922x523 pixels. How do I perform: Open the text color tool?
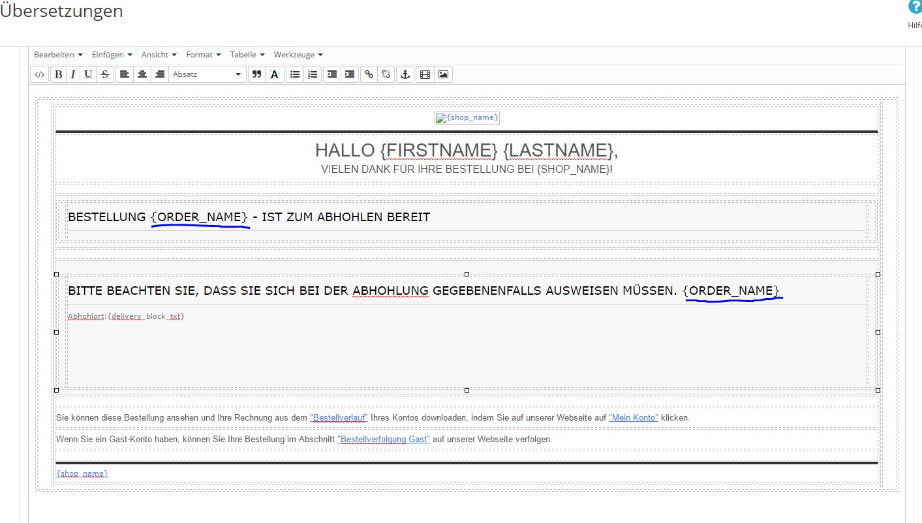[x=274, y=74]
